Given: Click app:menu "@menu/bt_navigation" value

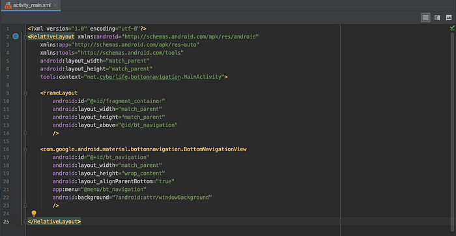Looking at the screenshot, I should pos(113,190).
